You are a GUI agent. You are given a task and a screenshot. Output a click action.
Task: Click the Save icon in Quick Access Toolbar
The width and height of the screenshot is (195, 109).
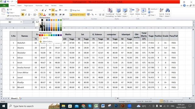5,2
